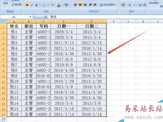Select header cell 号码

43,26
